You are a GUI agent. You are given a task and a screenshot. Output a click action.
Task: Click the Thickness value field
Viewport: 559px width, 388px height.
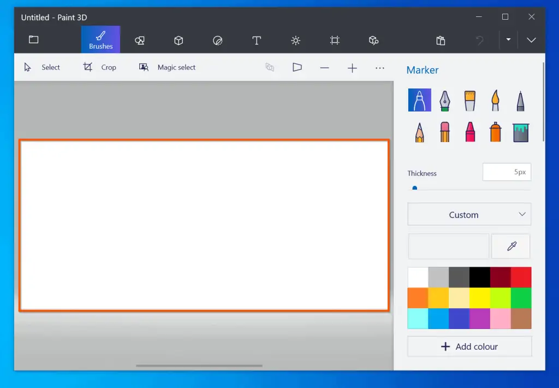tap(507, 172)
